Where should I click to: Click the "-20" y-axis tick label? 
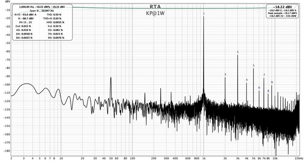coord(7,18)
